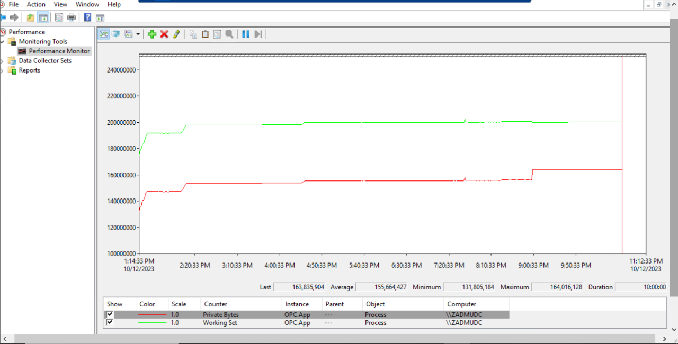Viewport: 678px width, 344px height.
Task: Click the horizontal scrollbar right arrow
Action: tap(665, 339)
